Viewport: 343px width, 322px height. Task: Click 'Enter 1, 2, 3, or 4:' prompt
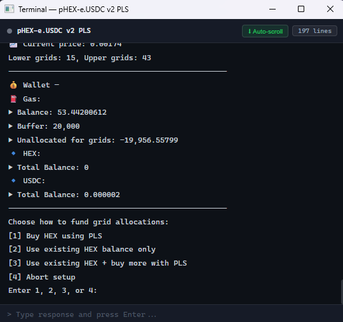pyautogui.click(x=53, y=290)
